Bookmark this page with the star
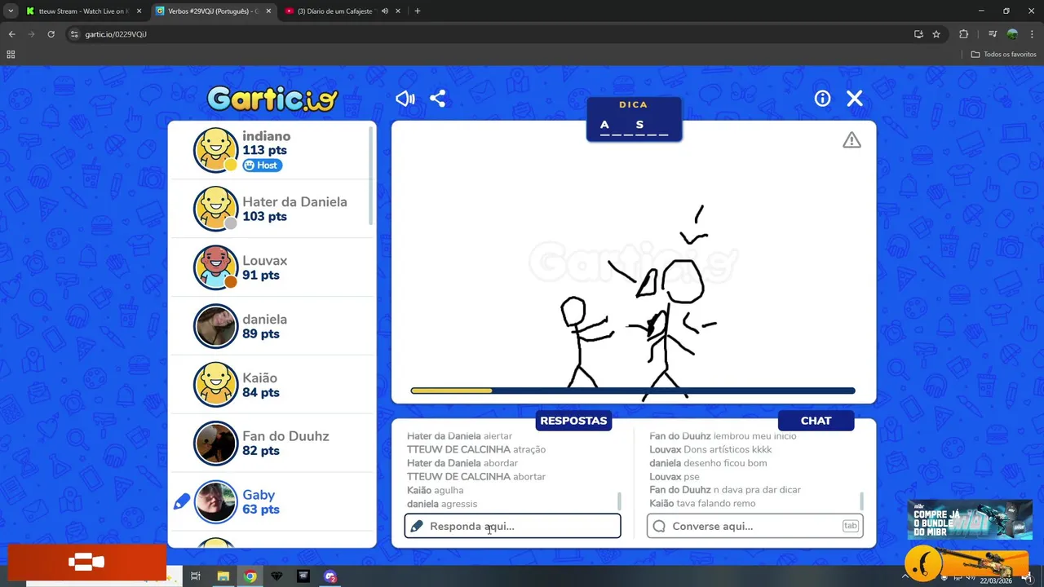The width and height of the screenshot is (1044, 587). [x=936, y=34]
